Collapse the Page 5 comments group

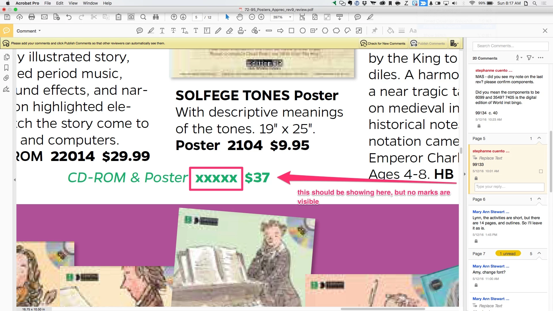(539, 139)
